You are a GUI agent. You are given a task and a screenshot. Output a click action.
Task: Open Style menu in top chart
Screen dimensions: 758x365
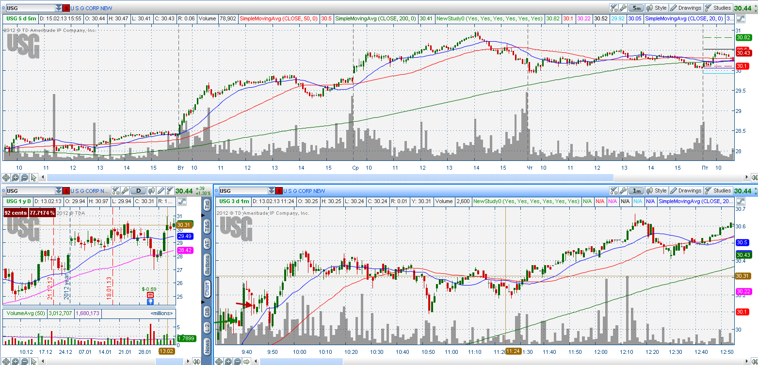657,8
